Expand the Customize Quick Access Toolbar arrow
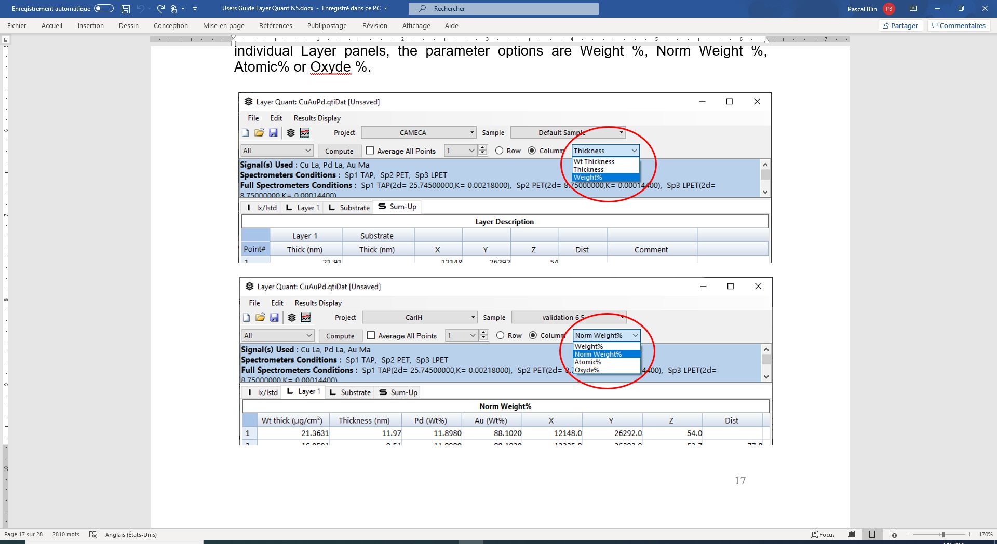The height and width of the screenshot is (544, 997). click(195, 9)
